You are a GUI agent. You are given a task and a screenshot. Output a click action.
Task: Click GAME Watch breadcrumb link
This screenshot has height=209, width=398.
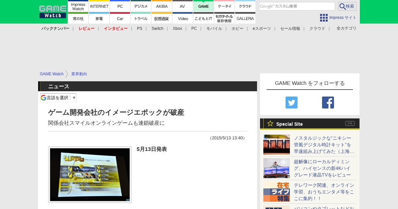click(x=52, y=74)
